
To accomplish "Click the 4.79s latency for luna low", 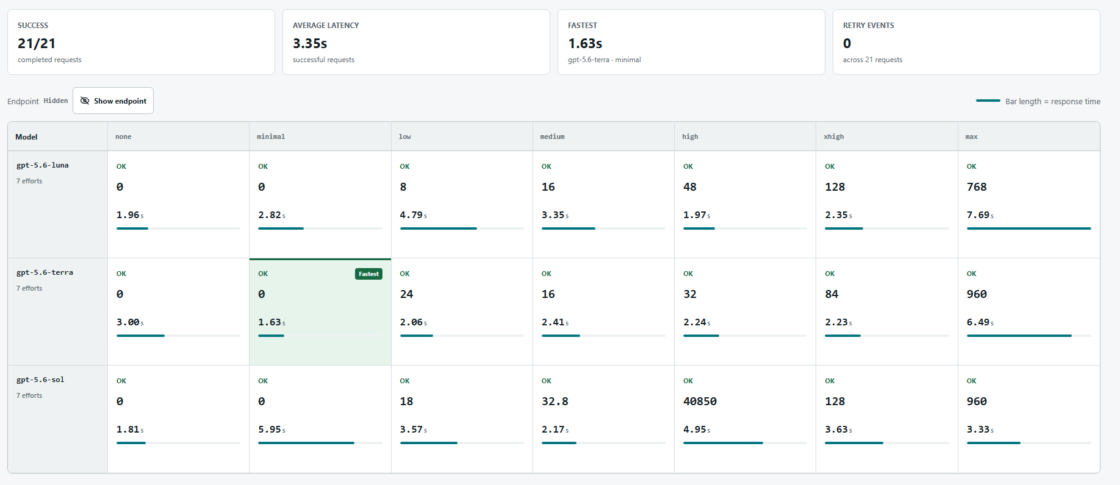I will [414, 215].
